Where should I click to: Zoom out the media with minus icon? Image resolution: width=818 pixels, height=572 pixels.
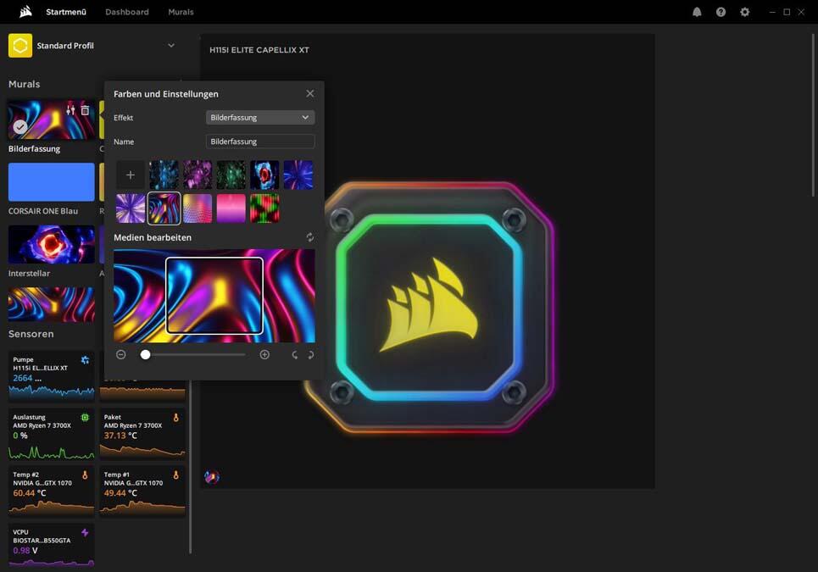tap(121, 354)
